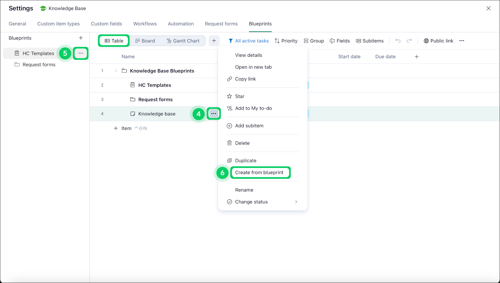Collapse the Knowledge Base Blueprints folder row
This screenshot has width=500, height=283.
[x=116, y=71]
